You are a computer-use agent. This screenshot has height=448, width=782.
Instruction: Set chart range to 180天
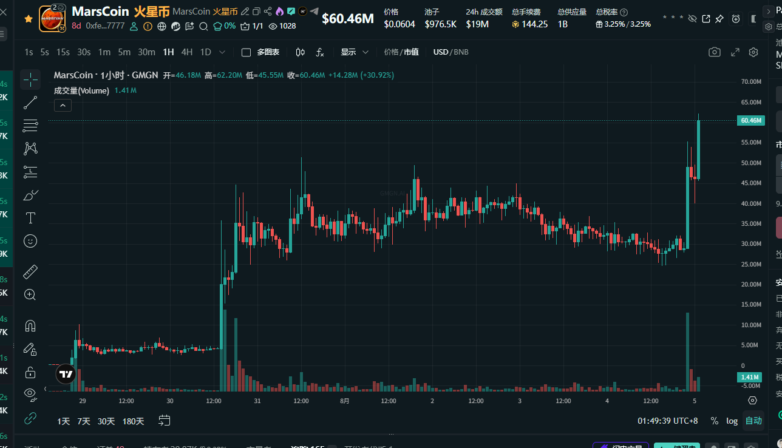pos(134,421)
